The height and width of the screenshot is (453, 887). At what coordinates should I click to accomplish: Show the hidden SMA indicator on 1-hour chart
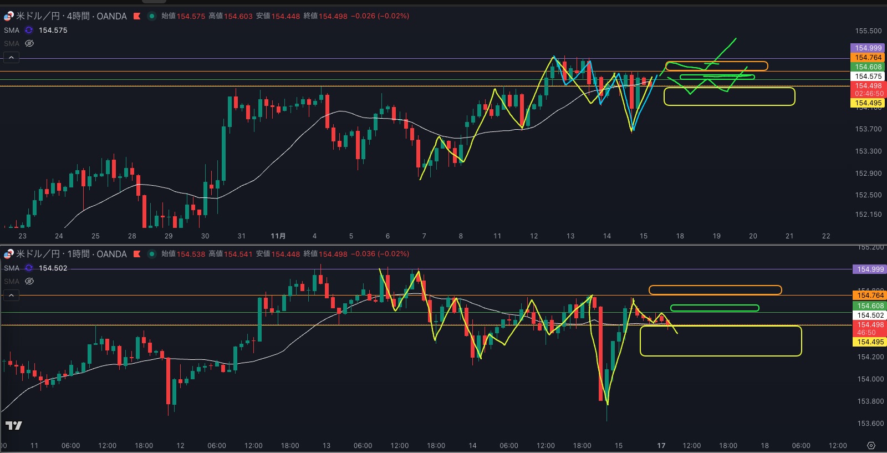(29, 281)
